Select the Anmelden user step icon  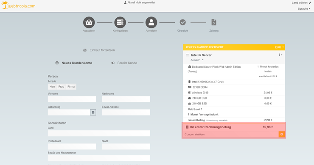(x=151, y=22)
